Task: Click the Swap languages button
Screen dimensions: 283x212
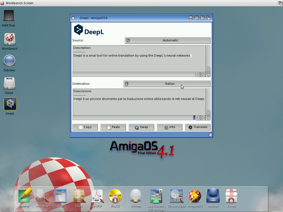Action: [141, 127]
